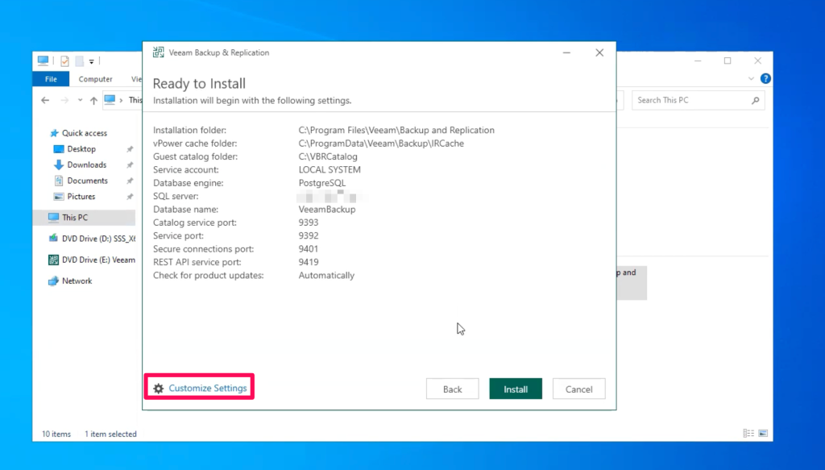Click "1 item selected" in the status bar
The image size is (825, 470).
(x=110, y=434)
